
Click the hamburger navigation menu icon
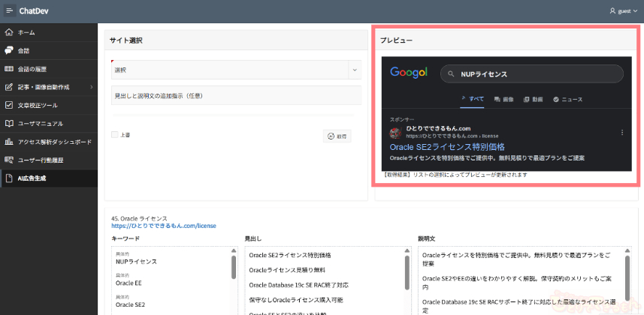click(x=9, y=10)
